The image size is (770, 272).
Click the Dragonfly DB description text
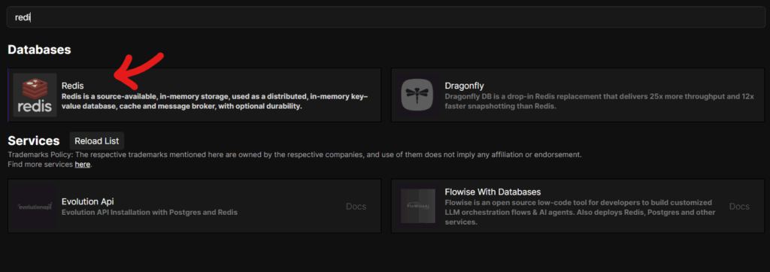click(x=599, y=101)
